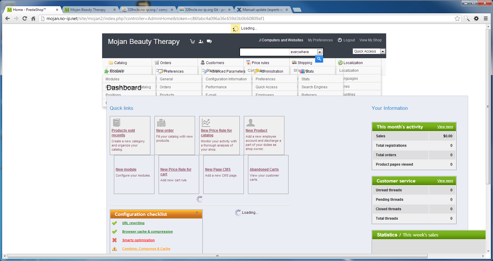Screen dimensions: 493x261
Task: Click the Customers person icon
Action: pyautogui.click(x=203, y=63)
